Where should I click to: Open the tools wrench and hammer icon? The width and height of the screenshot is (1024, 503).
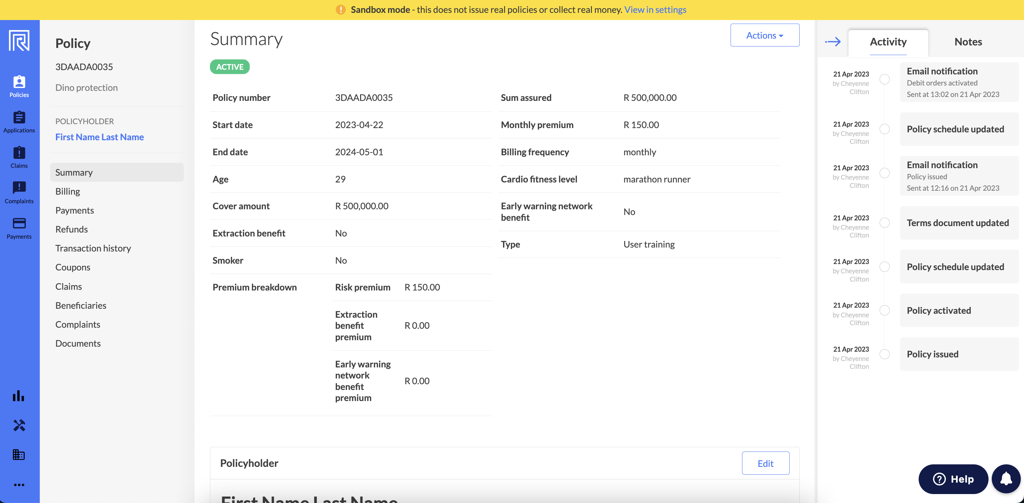pyautogui.click(x=19, y=425)
